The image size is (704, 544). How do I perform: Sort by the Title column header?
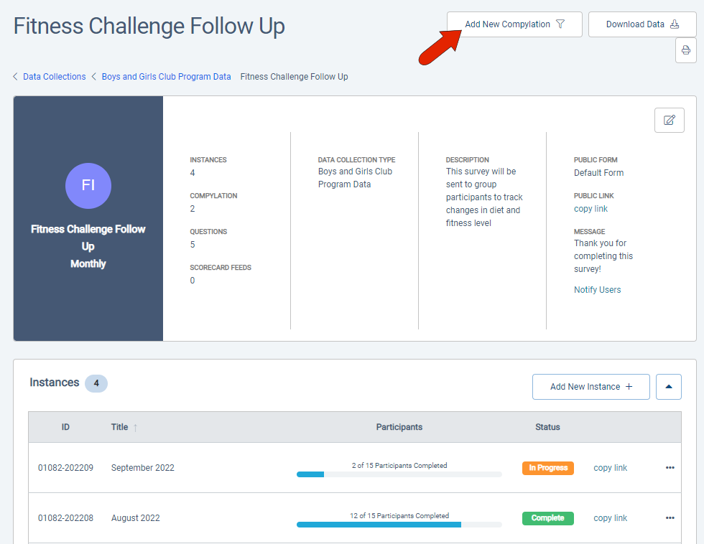pyautogui.click(x=119, y=427)
